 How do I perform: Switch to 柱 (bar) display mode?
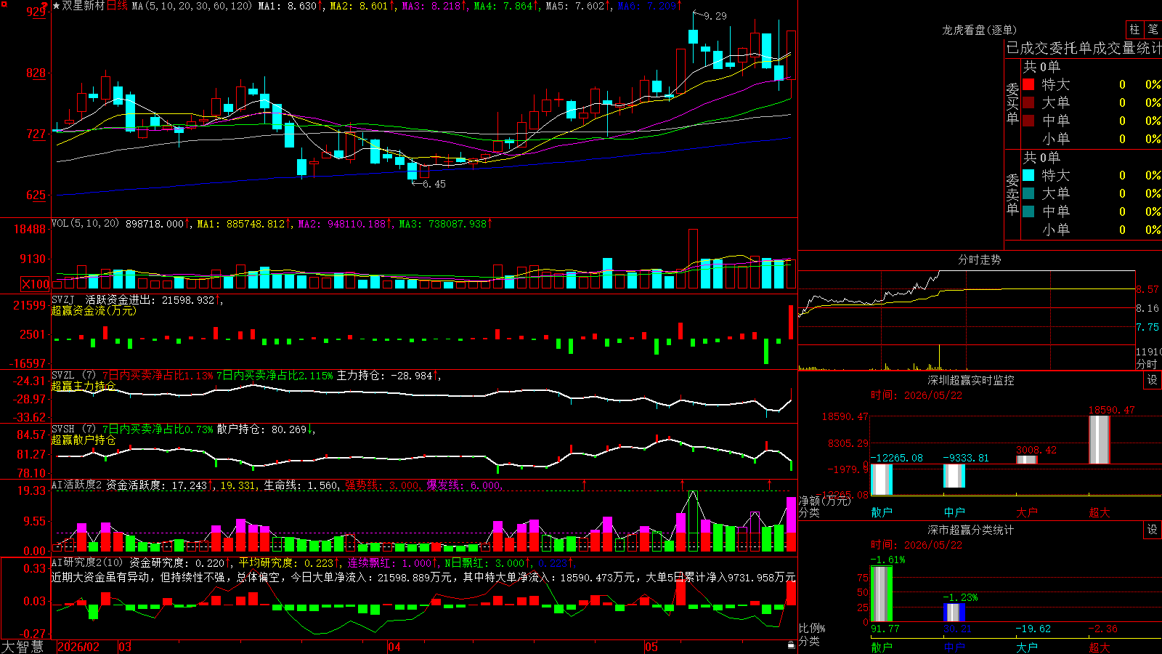(1134, 29)
